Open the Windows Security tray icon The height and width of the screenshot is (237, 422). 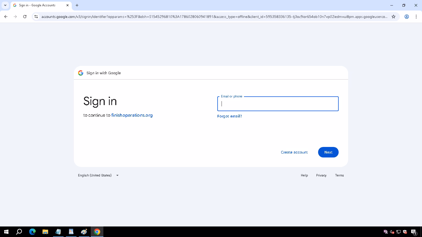coord(405,232)
